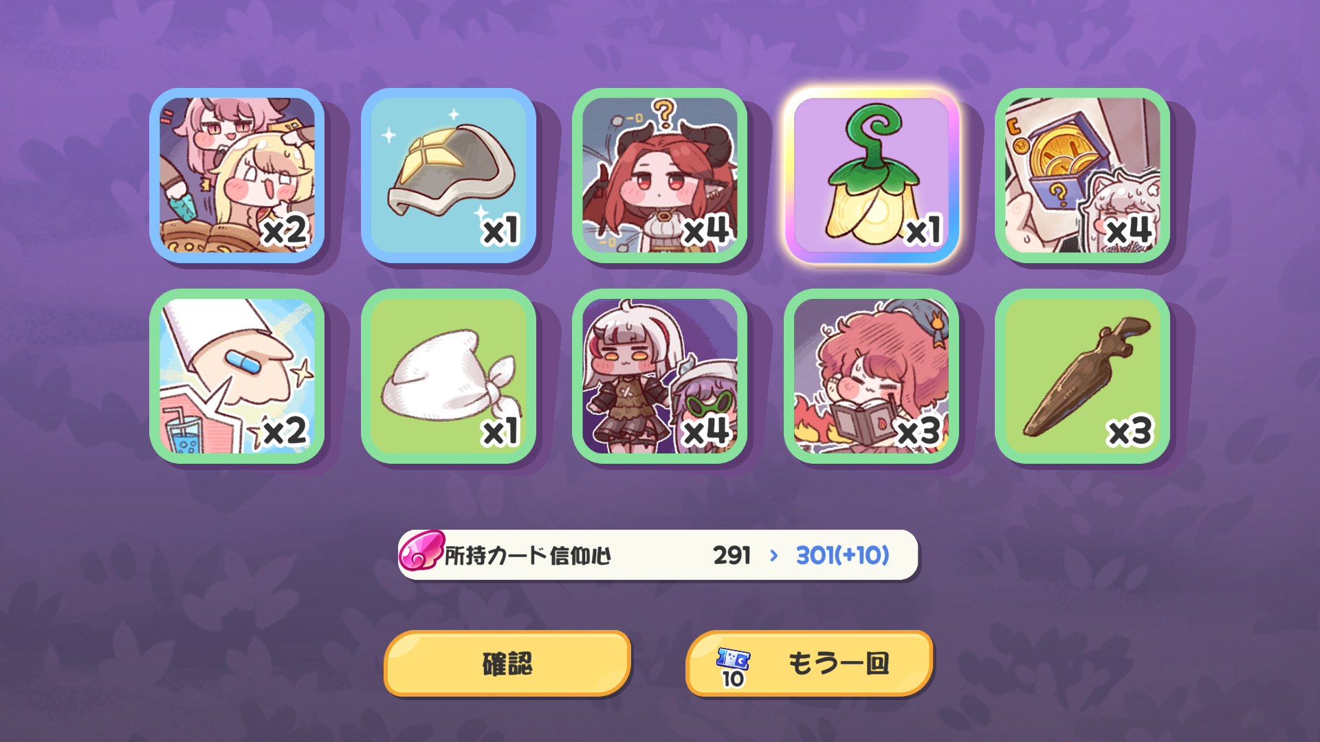1320x742 pixels.
Task: Click the 301(+10) updated faith value
Action: pyautogui.click(x=842, y=555)
